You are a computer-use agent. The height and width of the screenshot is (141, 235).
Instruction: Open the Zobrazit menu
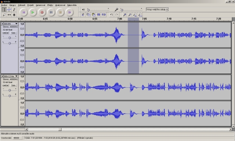click(x=22, y=5)
